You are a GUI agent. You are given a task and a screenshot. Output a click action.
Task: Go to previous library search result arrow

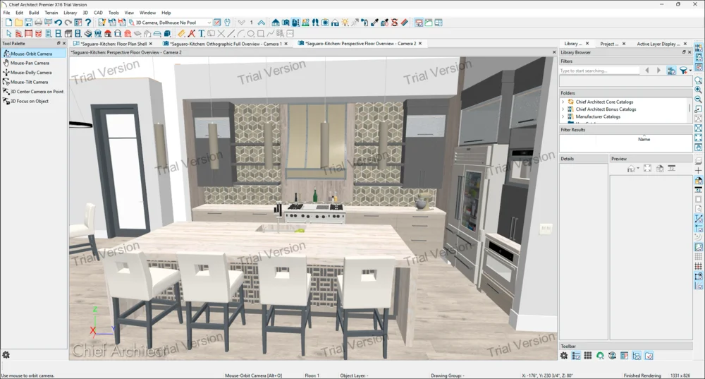[647, 71]
